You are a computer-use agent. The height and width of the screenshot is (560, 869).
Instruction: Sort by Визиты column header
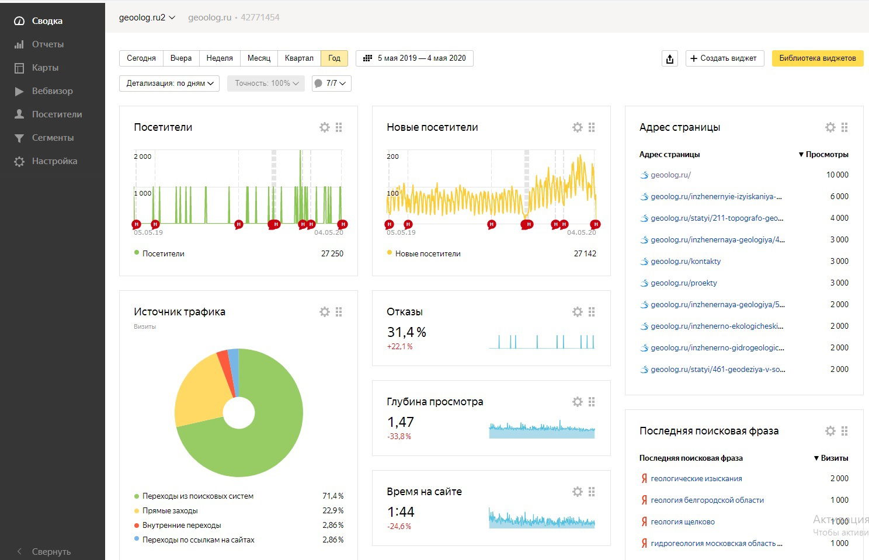point(831,458)
